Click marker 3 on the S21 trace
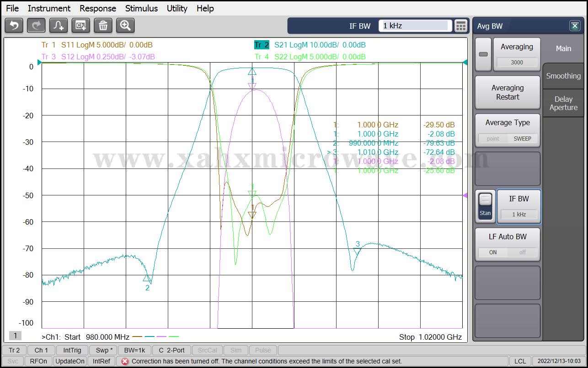Viewport: 588px width, 368px height. (x=357, y=251)
